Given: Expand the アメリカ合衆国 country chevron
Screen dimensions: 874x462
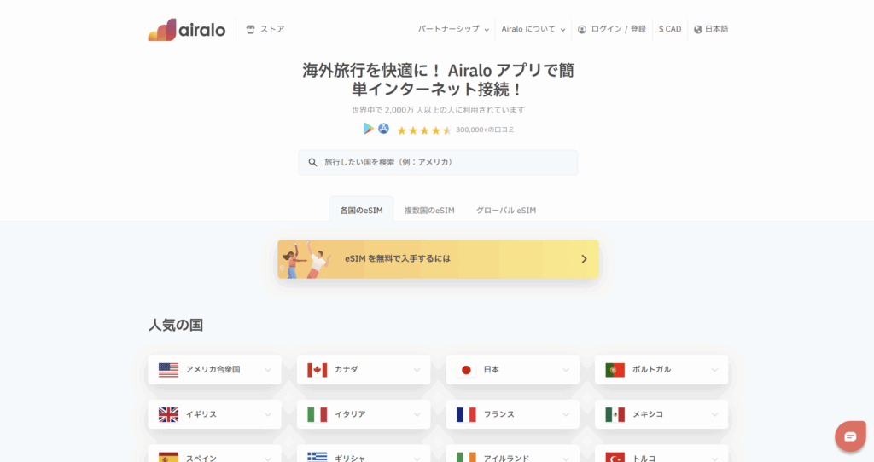Looking at the screenshot, I should click(x=268, y=370).
